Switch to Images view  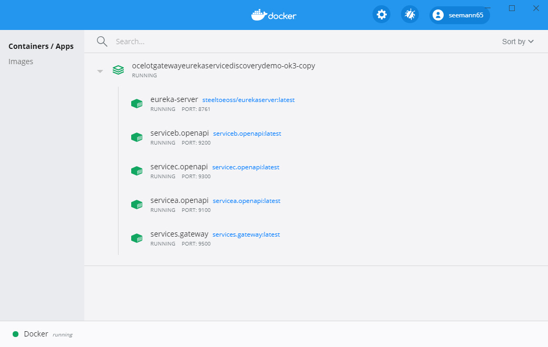click(21, 62)
